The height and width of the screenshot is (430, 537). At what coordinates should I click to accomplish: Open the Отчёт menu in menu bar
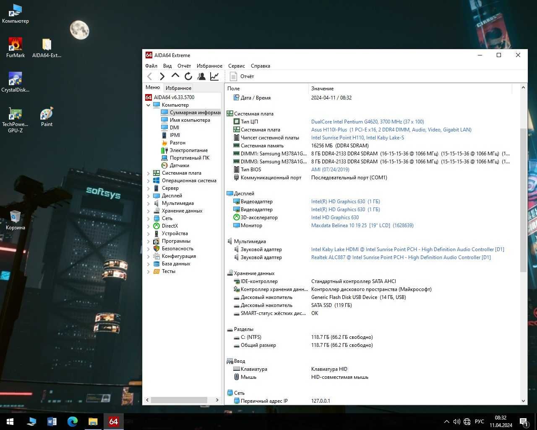(x=184, y=66)
